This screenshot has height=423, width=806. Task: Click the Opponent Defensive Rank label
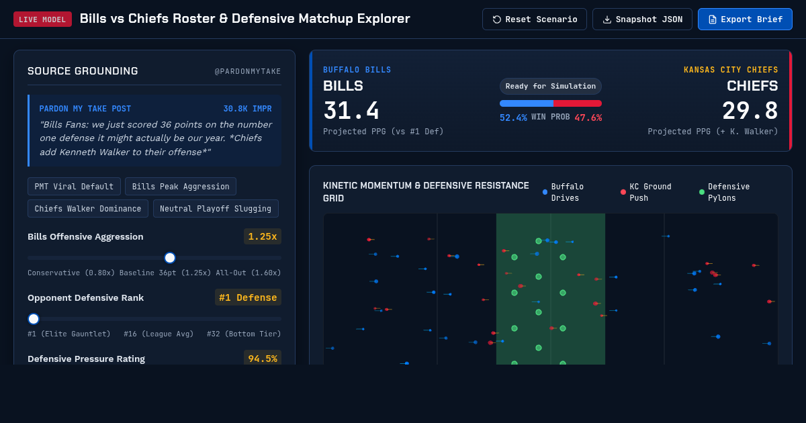pyautogui.click(x=85, y=297)
